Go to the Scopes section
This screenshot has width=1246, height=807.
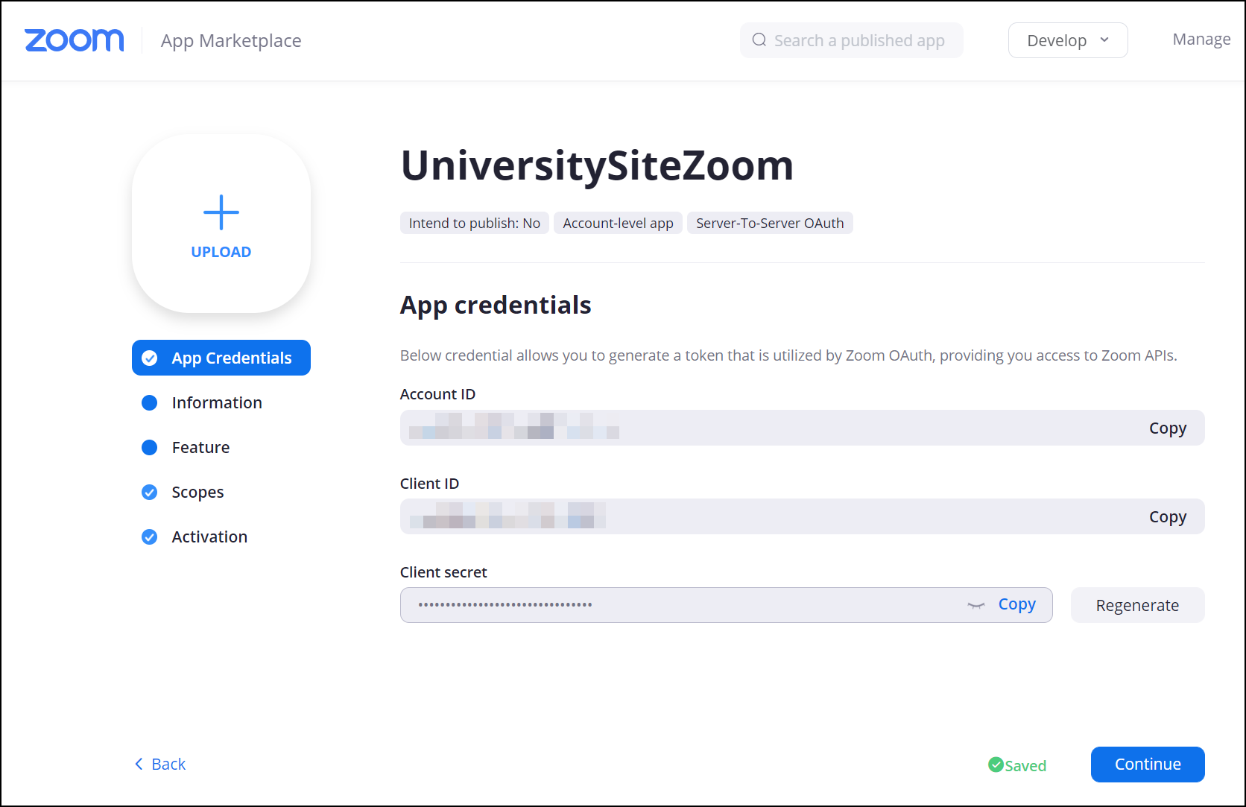(197, 492)
